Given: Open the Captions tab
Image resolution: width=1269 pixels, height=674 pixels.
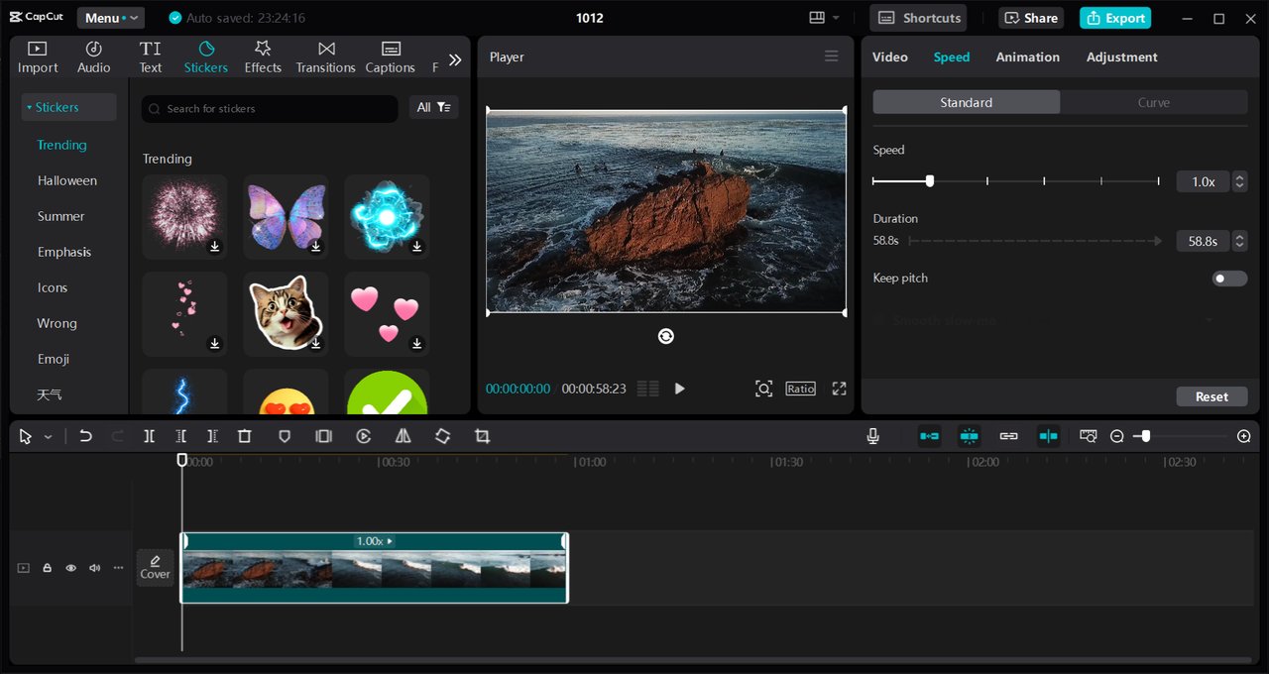Looking at the screenshot, I should [391, 57].
